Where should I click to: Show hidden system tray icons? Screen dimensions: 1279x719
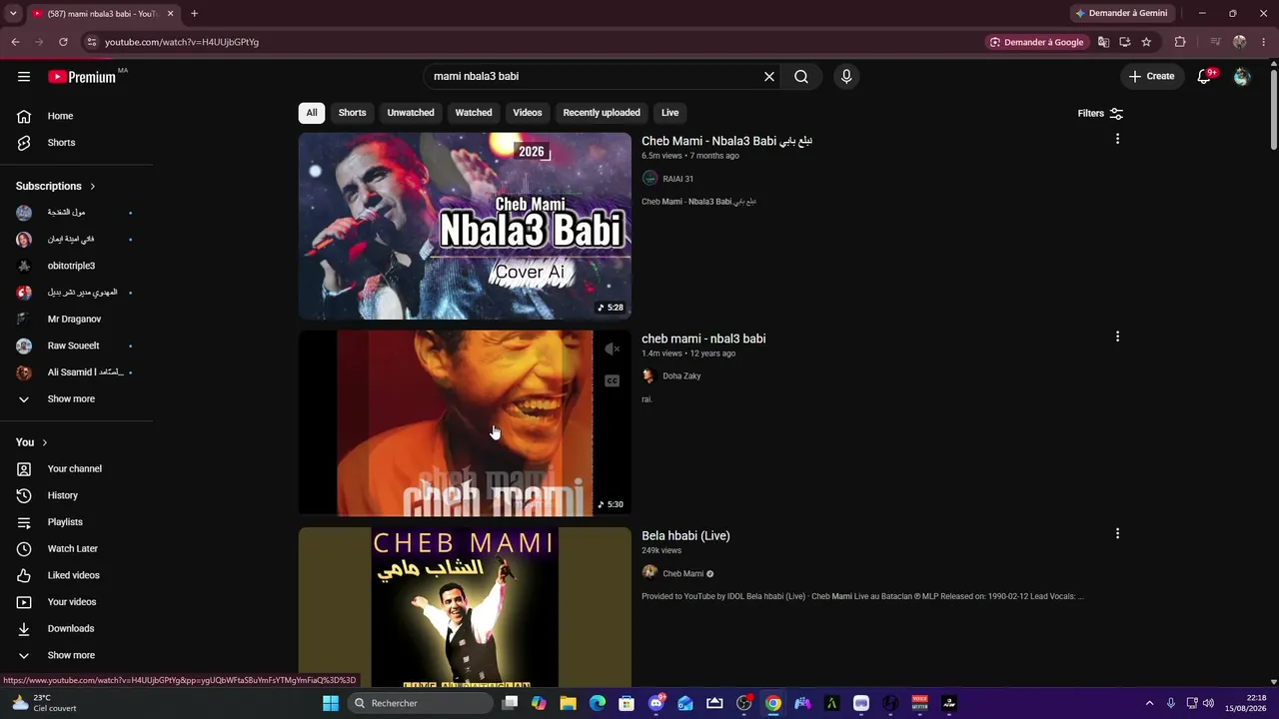tap(1149, 703)
